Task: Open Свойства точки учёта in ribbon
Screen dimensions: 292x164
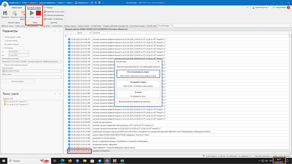Action: (54, 12)
